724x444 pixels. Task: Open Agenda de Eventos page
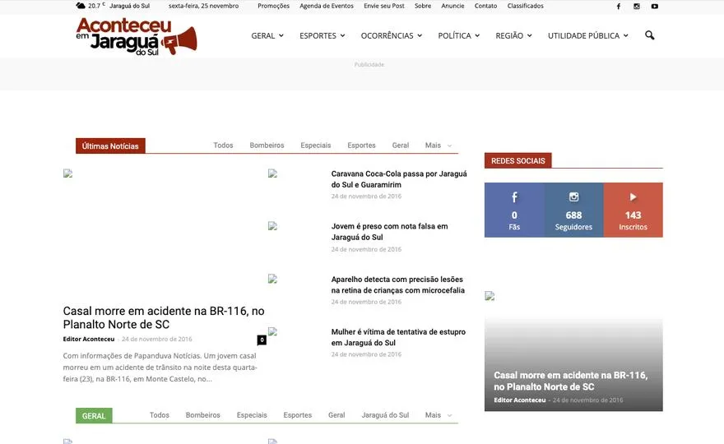tap(327, 6)
